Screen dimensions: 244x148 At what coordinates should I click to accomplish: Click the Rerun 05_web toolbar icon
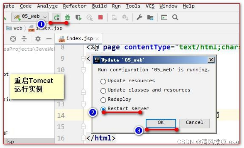[x=57, y=17]
